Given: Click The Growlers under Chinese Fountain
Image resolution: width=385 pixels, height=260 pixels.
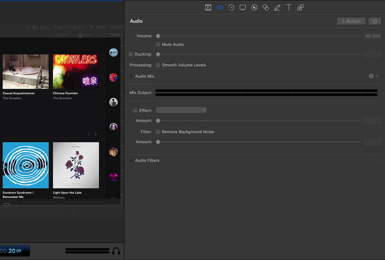Looking at the screenshot, I should [62, 98].
